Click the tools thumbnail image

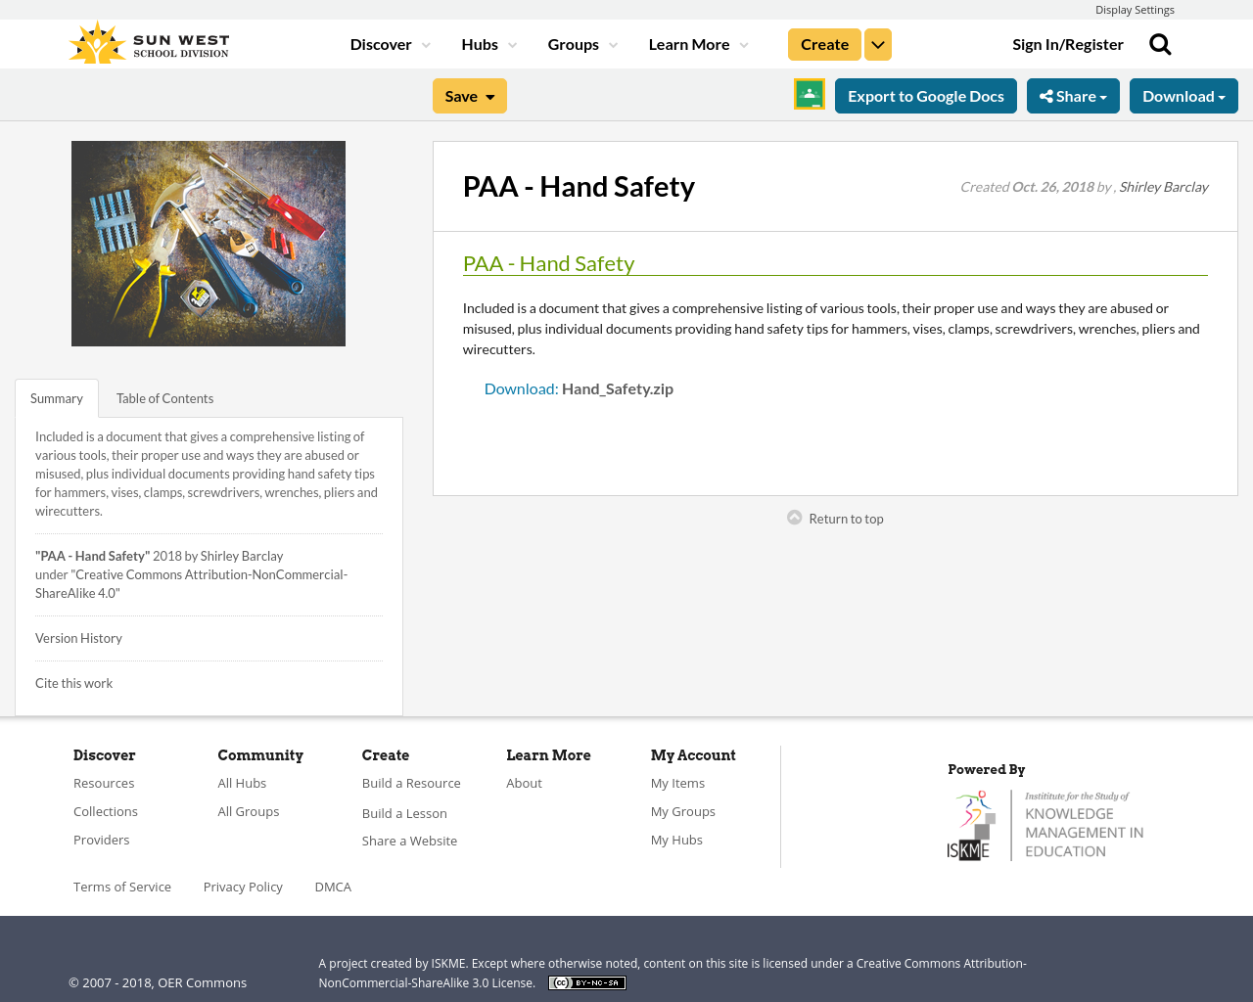coord(208,243)
